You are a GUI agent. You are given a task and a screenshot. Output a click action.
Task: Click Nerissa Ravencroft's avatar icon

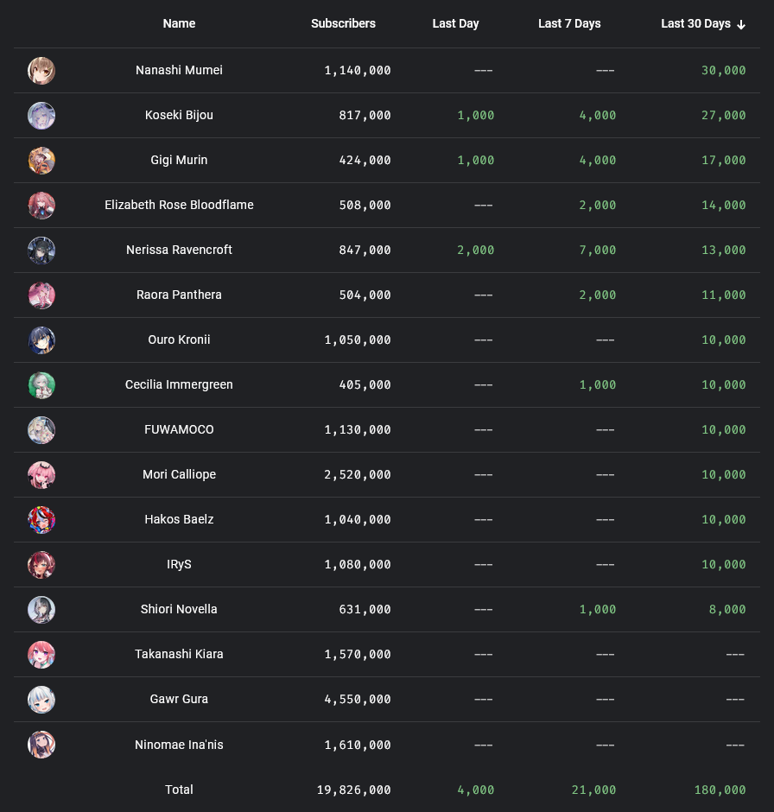(x=41, y=251)
